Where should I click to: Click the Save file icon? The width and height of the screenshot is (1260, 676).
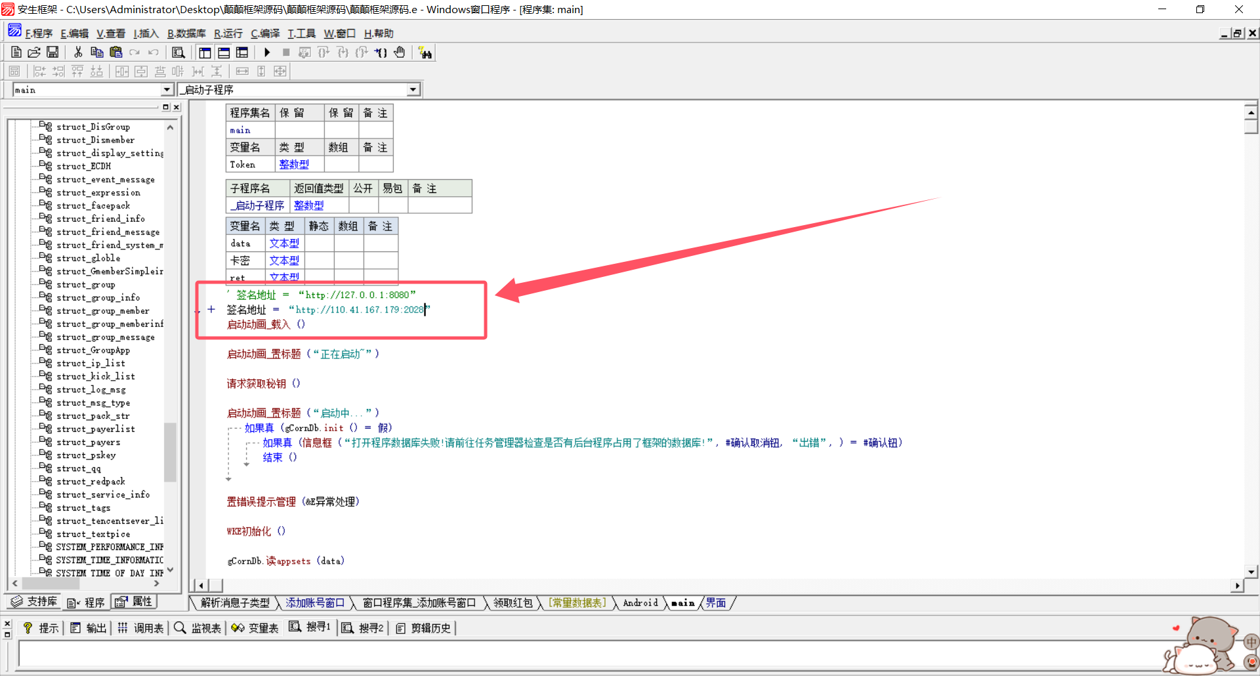pos(52,53)
